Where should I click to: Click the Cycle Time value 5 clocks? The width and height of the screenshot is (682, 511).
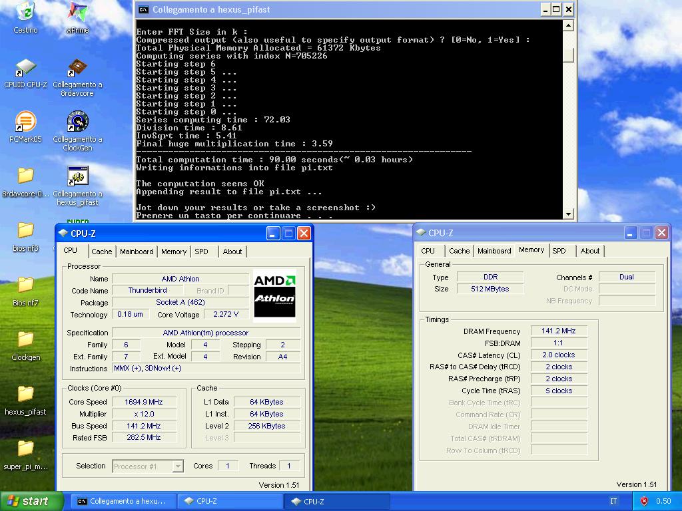559,391
